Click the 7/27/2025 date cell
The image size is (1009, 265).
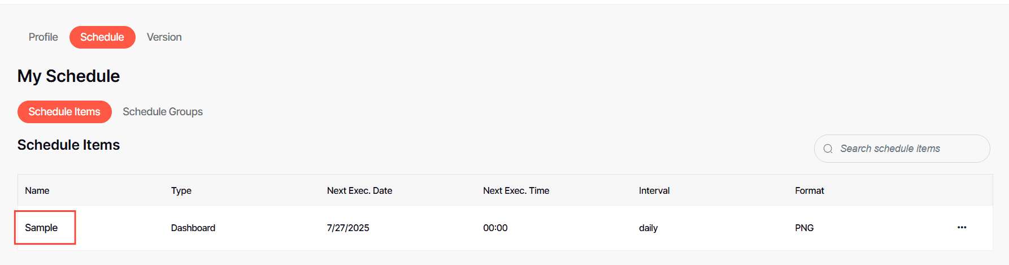click(x=348, y=228)
